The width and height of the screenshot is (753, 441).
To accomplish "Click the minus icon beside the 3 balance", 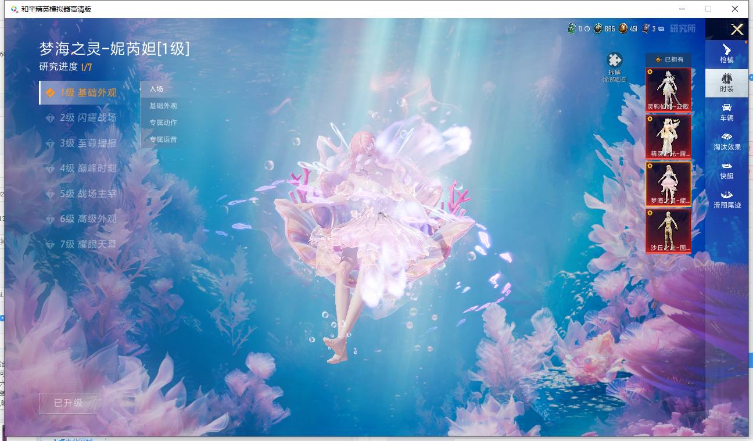I will 661,29.
